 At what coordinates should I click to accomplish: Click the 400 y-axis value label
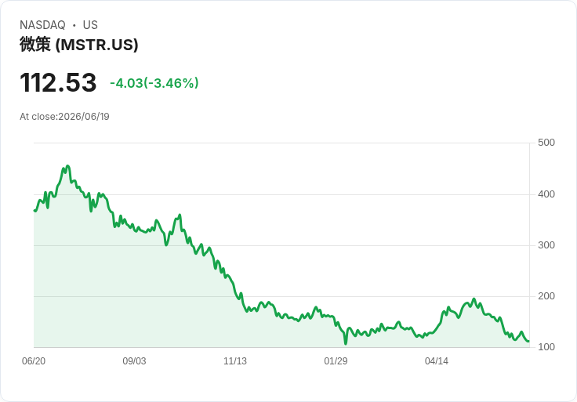click(546, 194)
